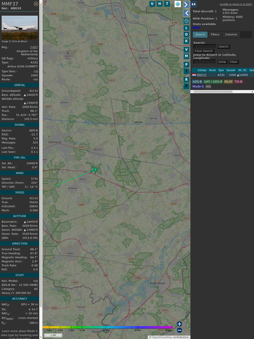Image resolution: width=254 pixels, height=339 pixels.
Task: Toggle the H map button
Action: pos(160,4)
